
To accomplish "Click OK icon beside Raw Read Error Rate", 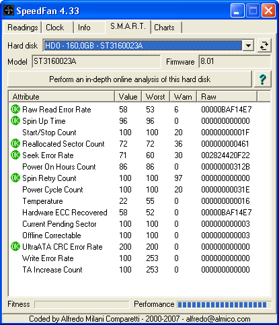I will [x=15, y=109].
